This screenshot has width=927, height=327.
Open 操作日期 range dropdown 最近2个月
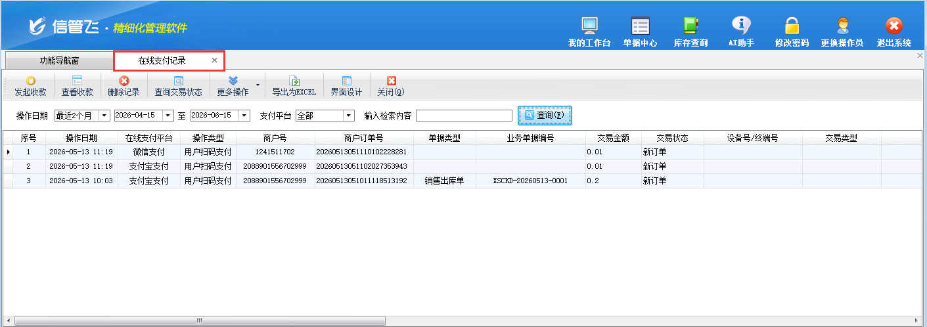[104, 116]
